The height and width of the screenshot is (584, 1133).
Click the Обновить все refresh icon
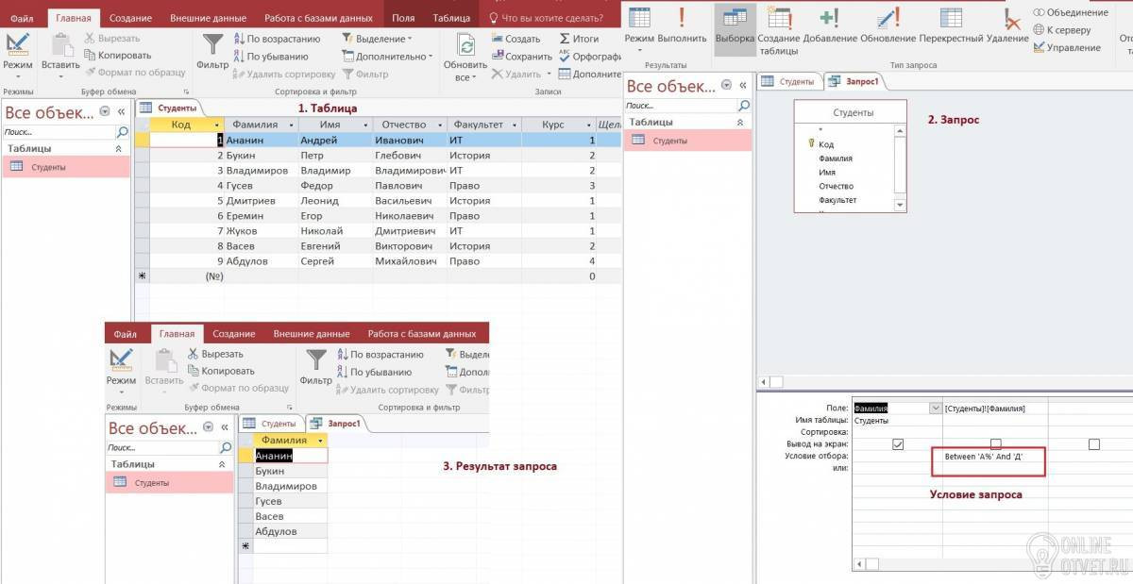[466, 44]
